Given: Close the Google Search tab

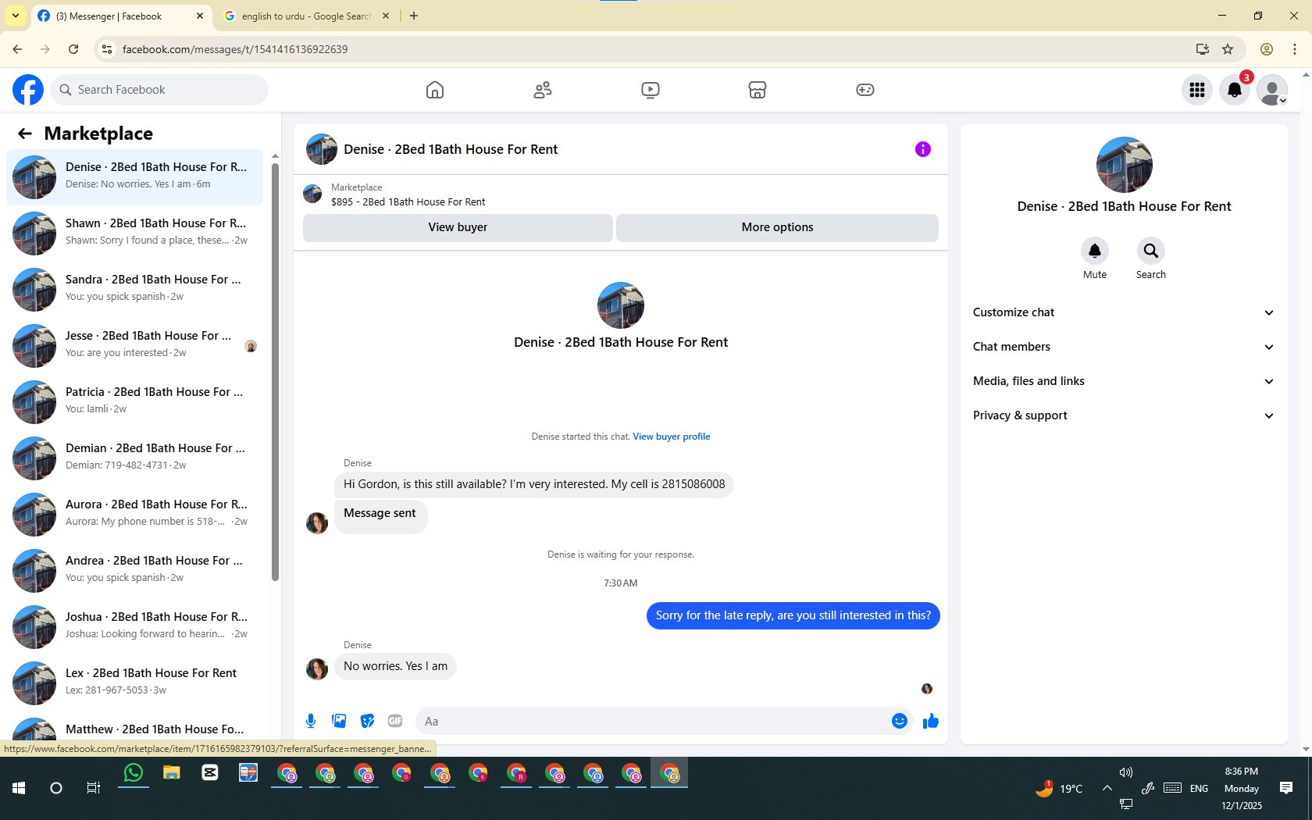Looking at the screenshot, I should (x=385, y=16).
